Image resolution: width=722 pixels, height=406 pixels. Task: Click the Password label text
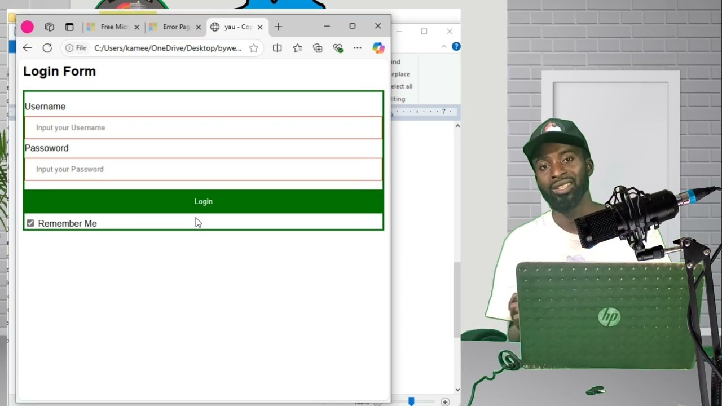click(46, 148)
